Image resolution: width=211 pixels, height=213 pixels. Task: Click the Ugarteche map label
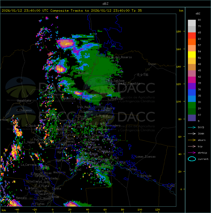coord(63,160)
